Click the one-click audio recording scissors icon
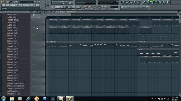Image resolution: width=181 pixels, height=101 pixels. pos(156,2)
